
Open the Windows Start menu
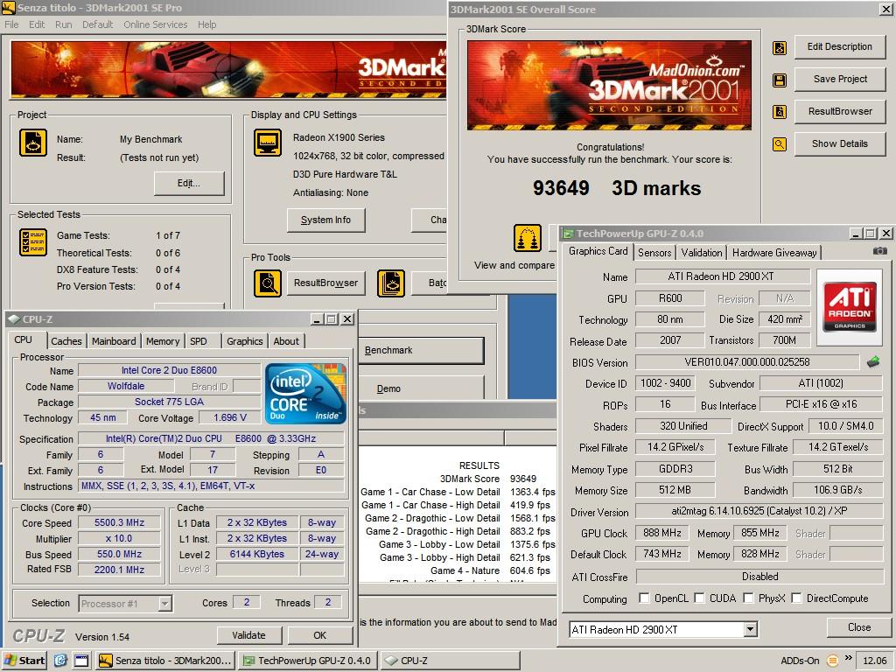[24, 661]
